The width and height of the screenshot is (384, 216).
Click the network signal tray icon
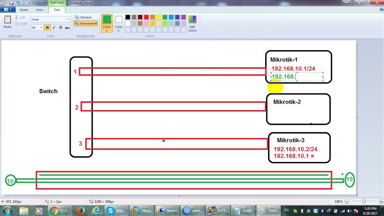(x=343, y=211)
